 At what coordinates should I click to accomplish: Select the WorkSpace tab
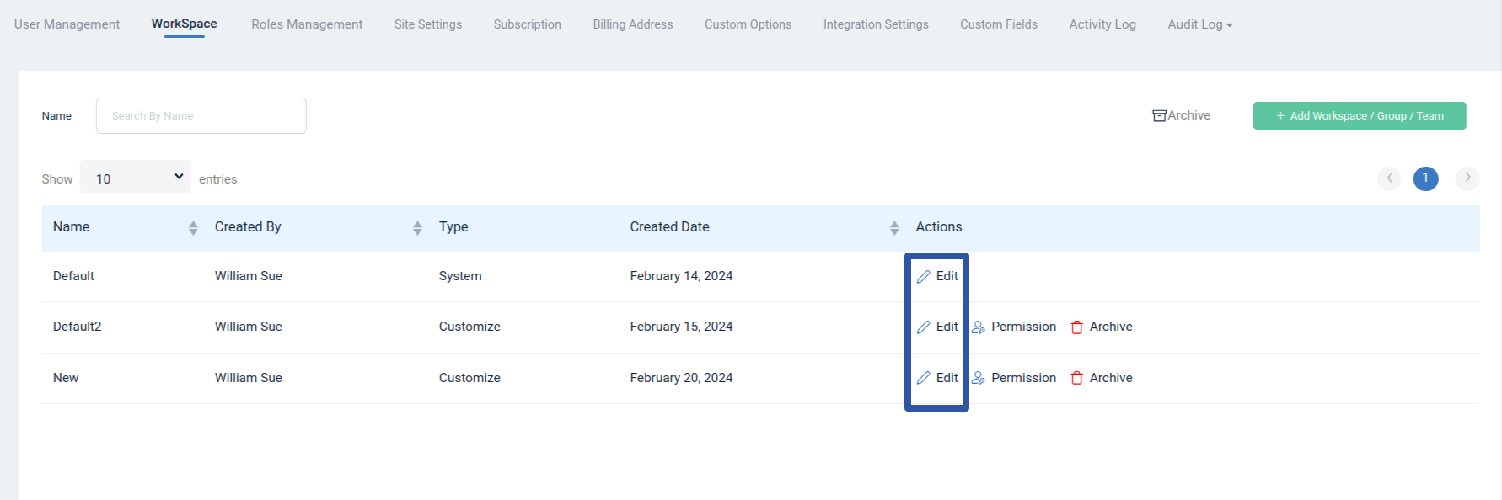point(184,24)
